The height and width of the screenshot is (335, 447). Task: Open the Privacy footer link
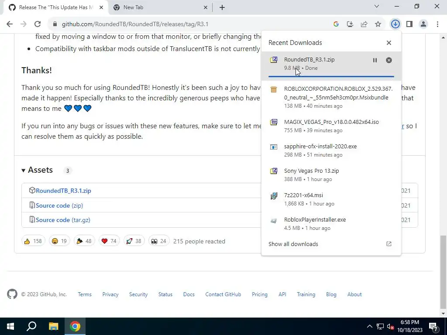(110, 294)
